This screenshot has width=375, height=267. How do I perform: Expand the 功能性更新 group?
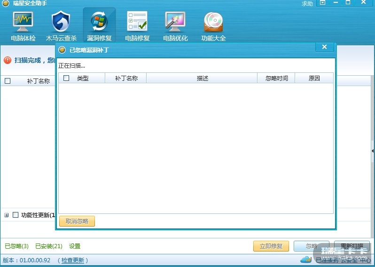[x=7, y=215]
